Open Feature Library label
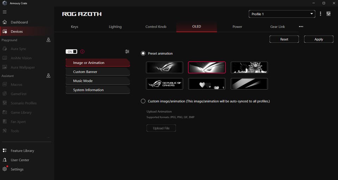Screen dimensions: 338x180 [x=23, y=151]
